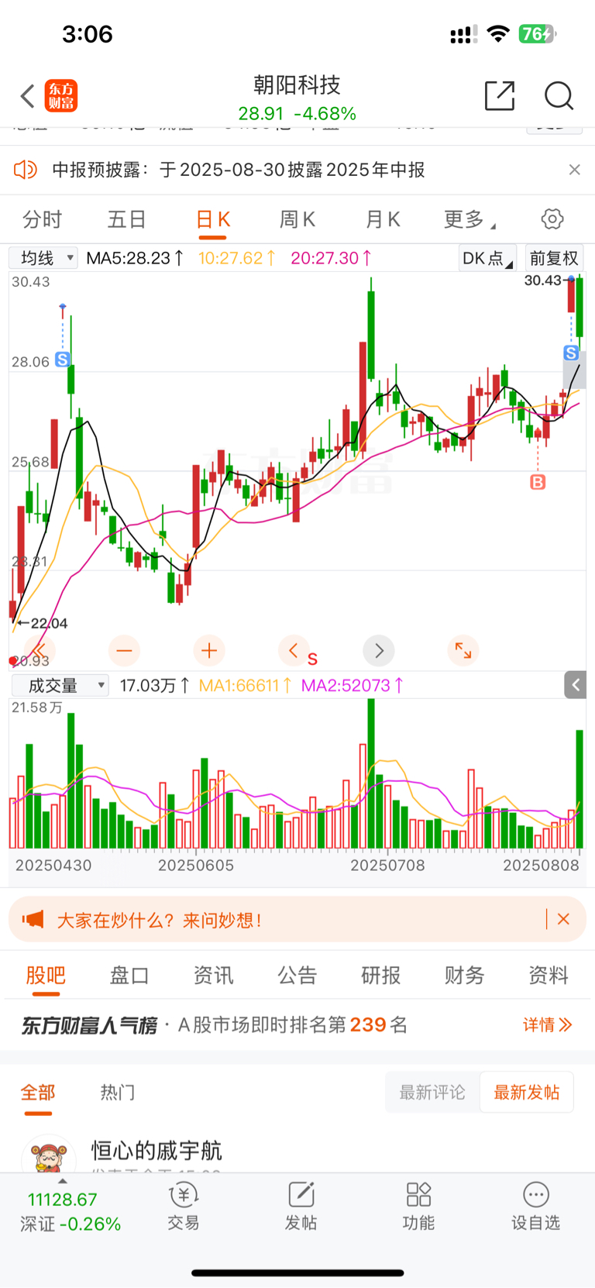Open chart settings gear icon
The width and height of the screenshot is (595, 1288).
pos(552,219)
